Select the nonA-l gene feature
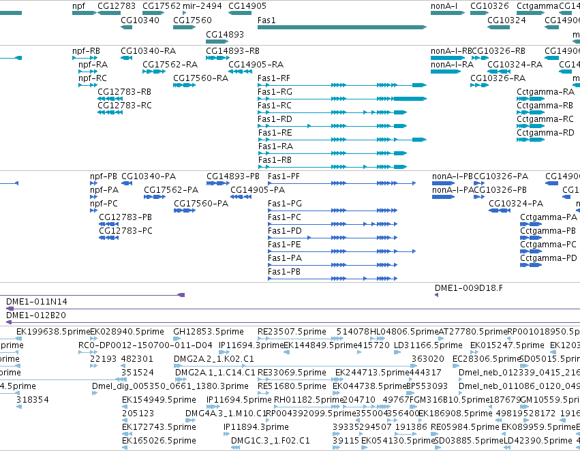580x451 pixels. point(448,13)
